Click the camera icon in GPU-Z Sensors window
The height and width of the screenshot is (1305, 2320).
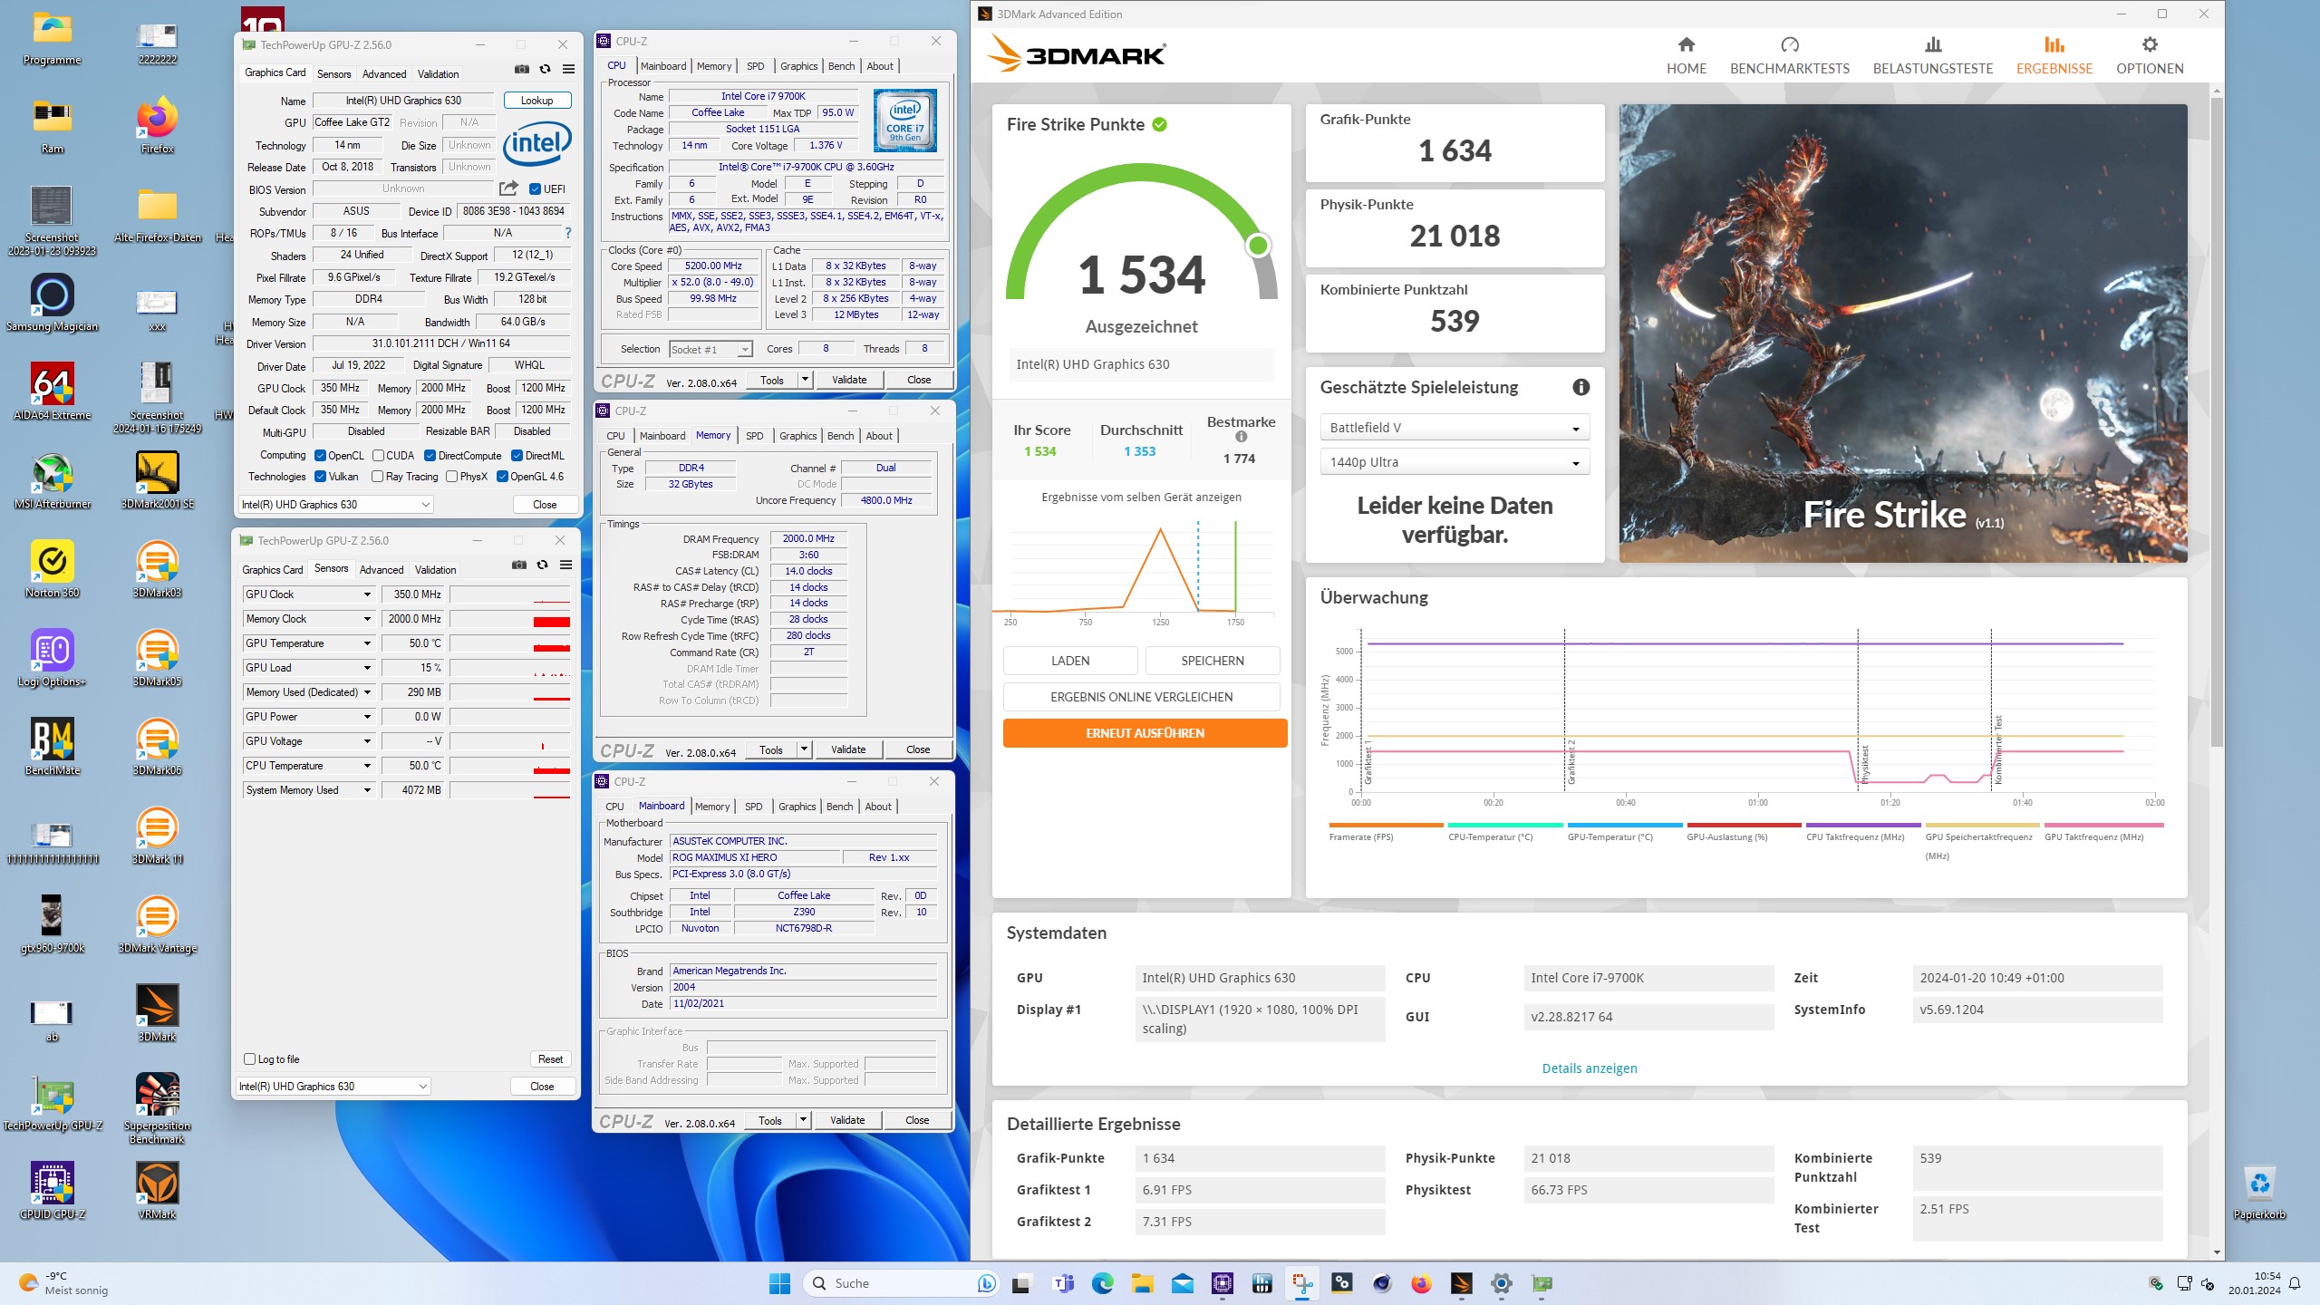(518, 565)
